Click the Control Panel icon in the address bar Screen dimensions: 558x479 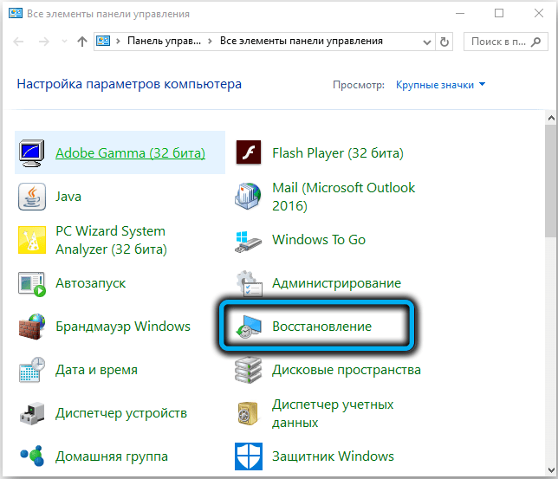[x=103, y=42]
